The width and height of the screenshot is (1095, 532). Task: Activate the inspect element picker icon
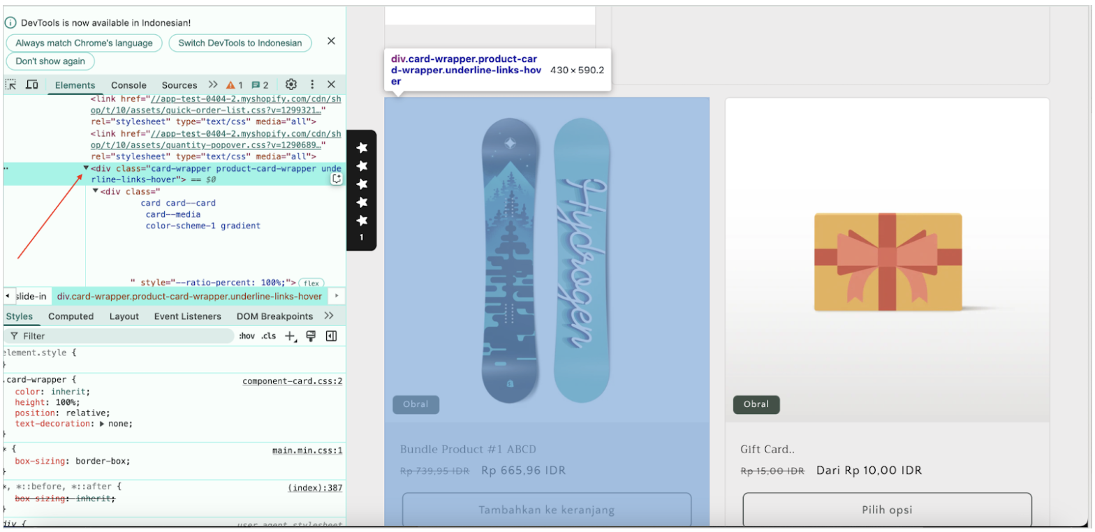(x=10, y=84)
